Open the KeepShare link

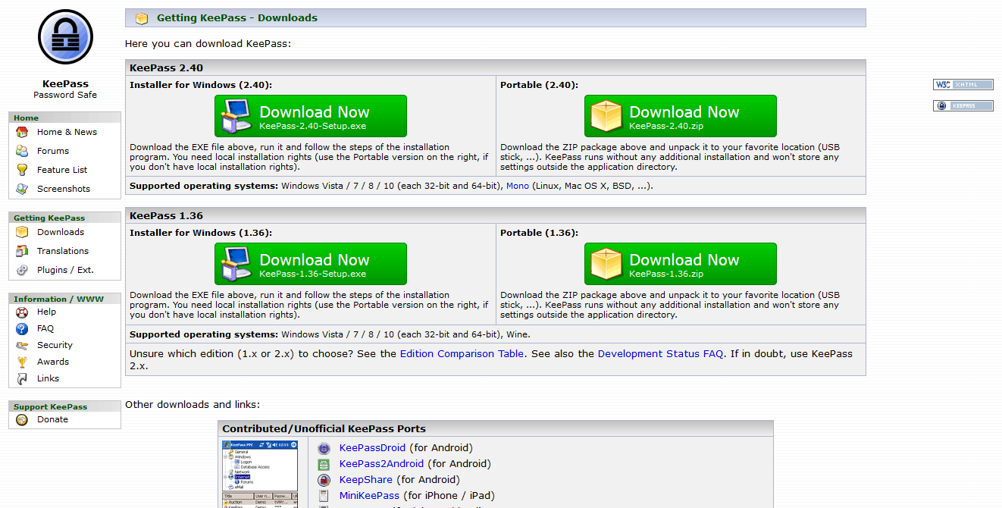point(366,480)
